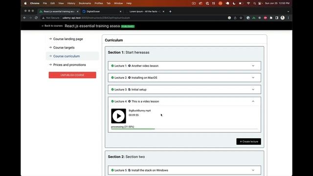Click document type icon on Lecture 3
Screen dimensions: 313x176
click(x=129, y=89)
